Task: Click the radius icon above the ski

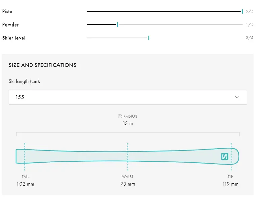Action: point(120,116)
